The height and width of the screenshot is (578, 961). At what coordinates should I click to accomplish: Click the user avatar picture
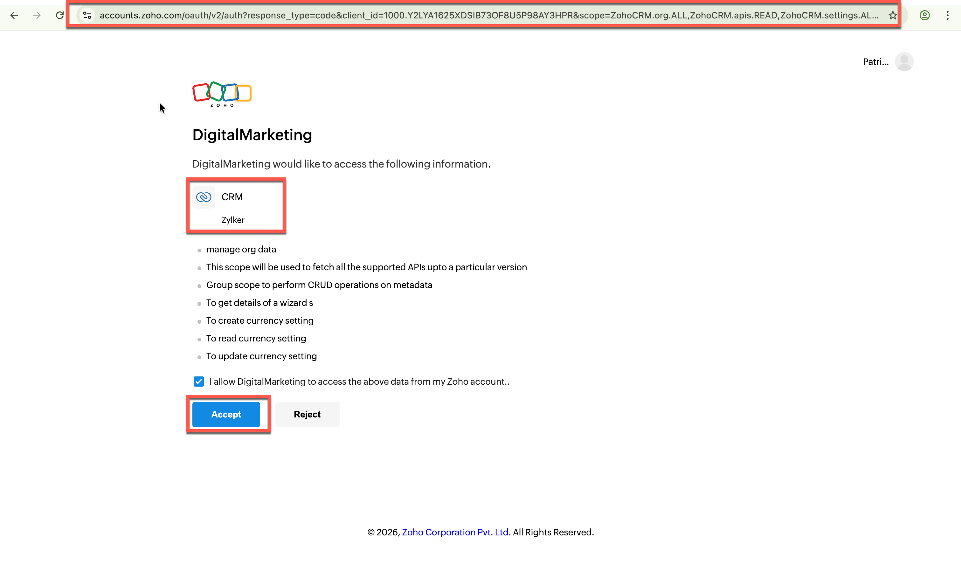(x=904, y=62)
